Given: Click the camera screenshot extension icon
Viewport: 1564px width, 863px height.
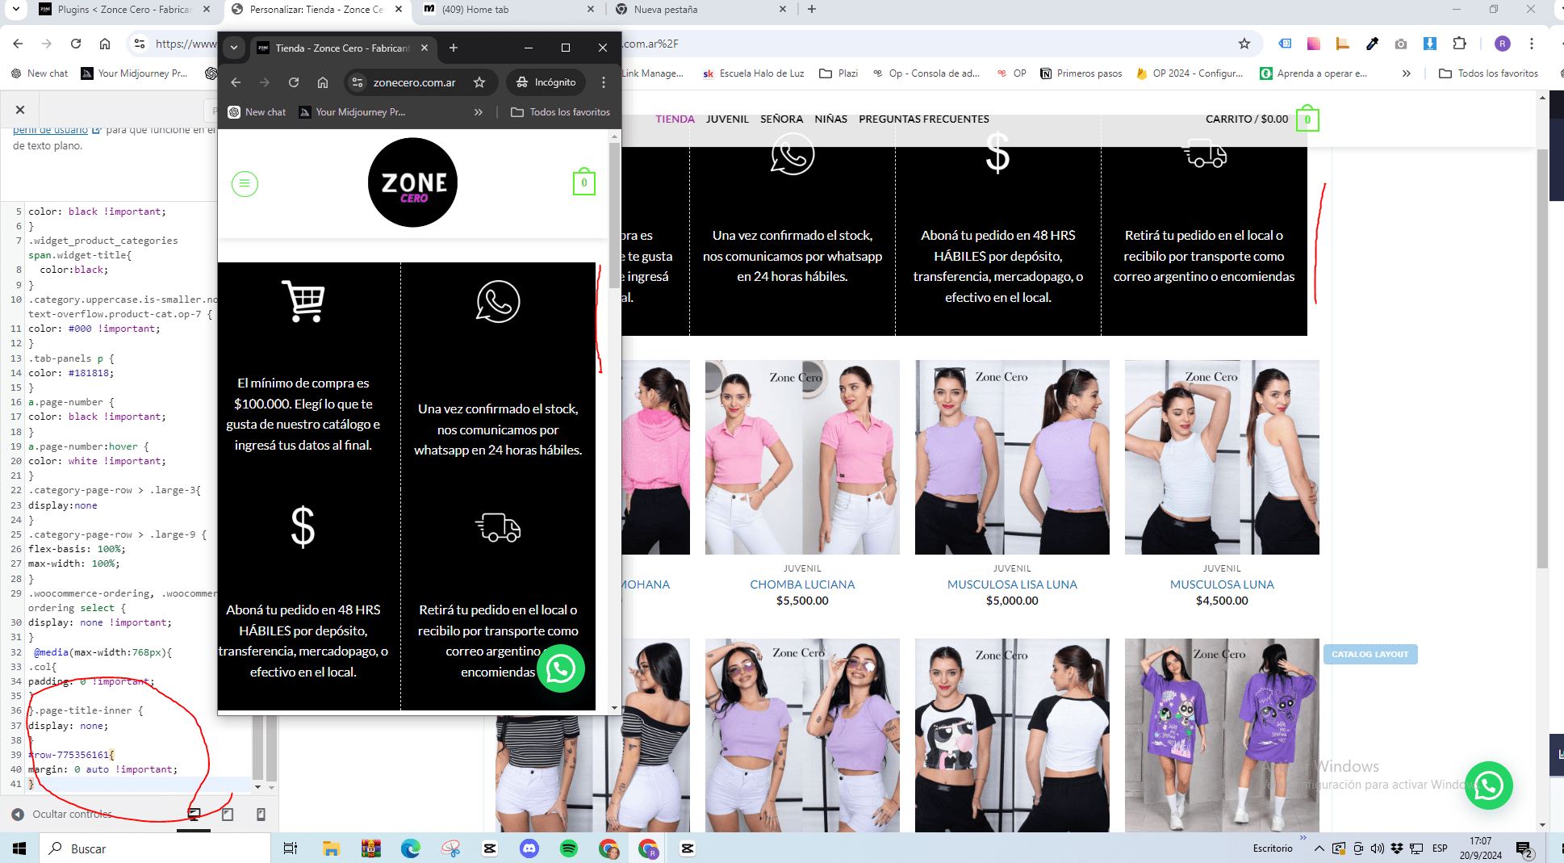Looking at the screenshot, I should [x=1401, y=44].
